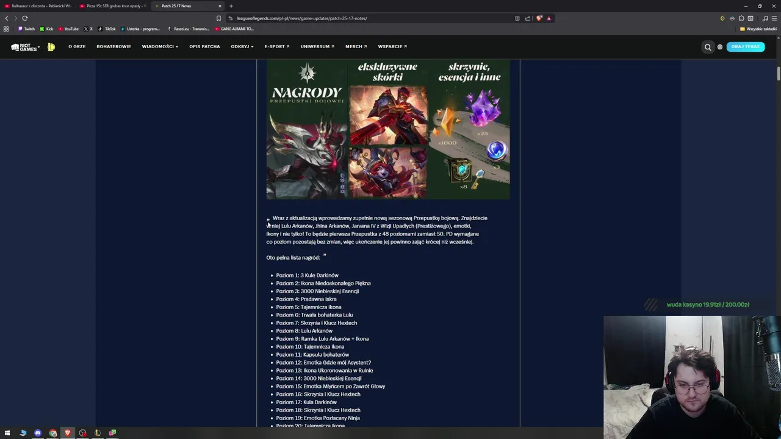Click text "Poziom 6: Trwała bohaterka Lulu"
Viewport: 781px width, 439px height.
tap(314, 315)
